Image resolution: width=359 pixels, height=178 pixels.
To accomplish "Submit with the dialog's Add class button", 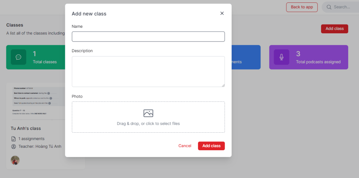I will pyautogui.click(x=211, y=146).
